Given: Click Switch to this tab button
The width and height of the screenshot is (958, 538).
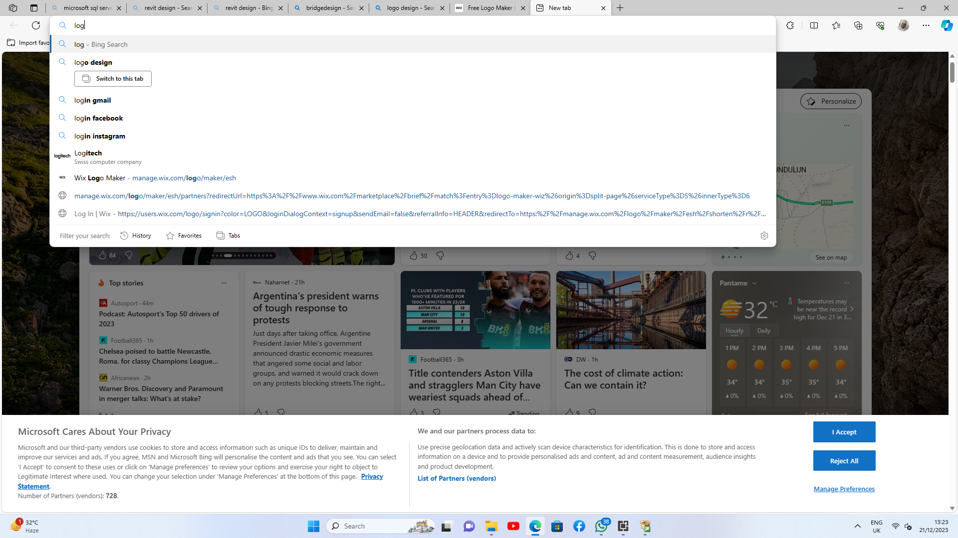Looking at the screenshot, I should [x=113, y=79].
